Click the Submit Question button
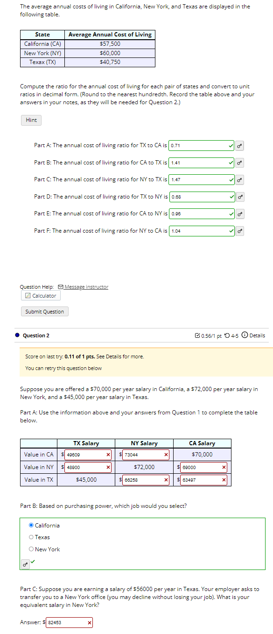 point(44,311)
